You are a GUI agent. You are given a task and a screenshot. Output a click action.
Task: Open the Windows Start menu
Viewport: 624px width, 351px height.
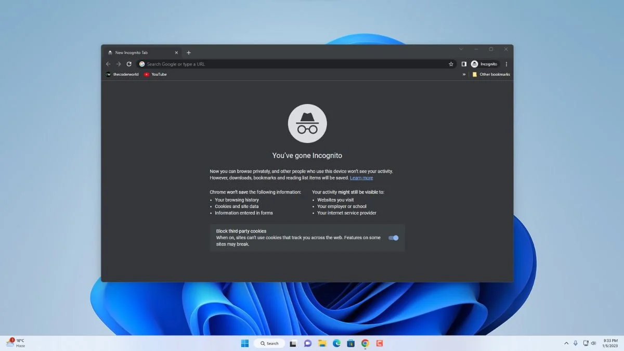click(x=245, y=343)
